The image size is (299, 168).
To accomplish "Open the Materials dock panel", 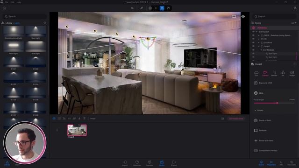I will (x=137, y=163).
